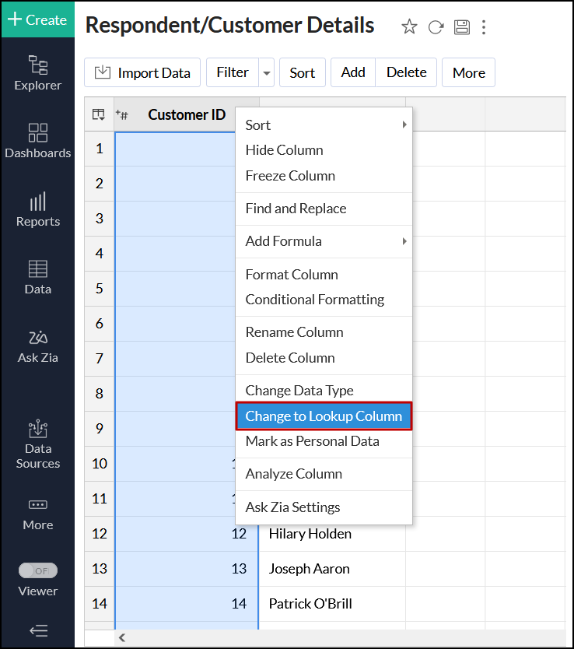The height and width of the screenshot is (649, 574).
Task: Collapse the sidebar using the bottom arrow icon
Action: (x=37, y=630)
